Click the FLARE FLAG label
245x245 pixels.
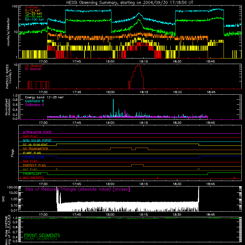(x=32, y=153)
